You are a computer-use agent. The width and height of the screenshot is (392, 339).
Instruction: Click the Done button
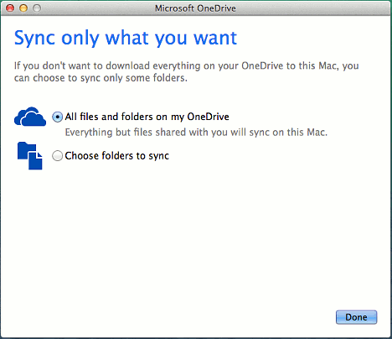coord(356,317)
